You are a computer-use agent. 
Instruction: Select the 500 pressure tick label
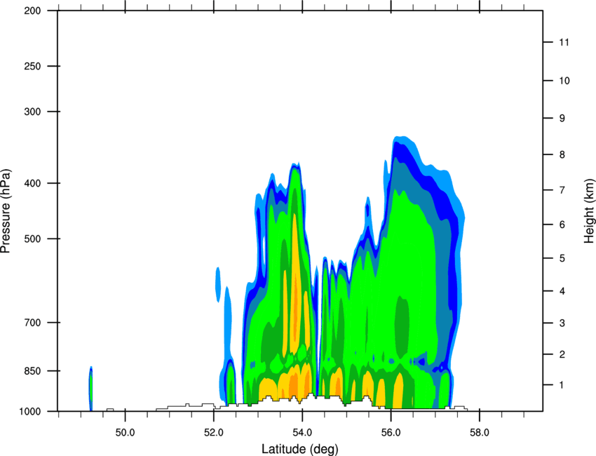32,239
